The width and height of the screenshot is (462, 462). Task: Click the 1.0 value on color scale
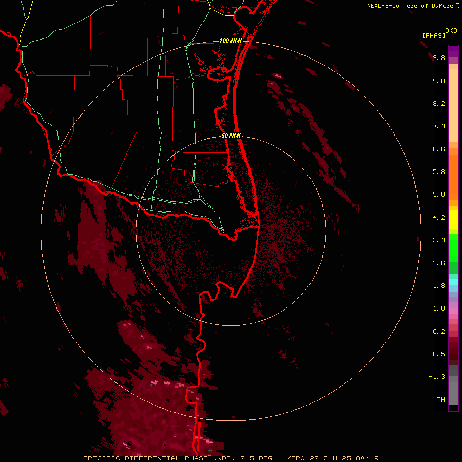[x=439, y=309]
